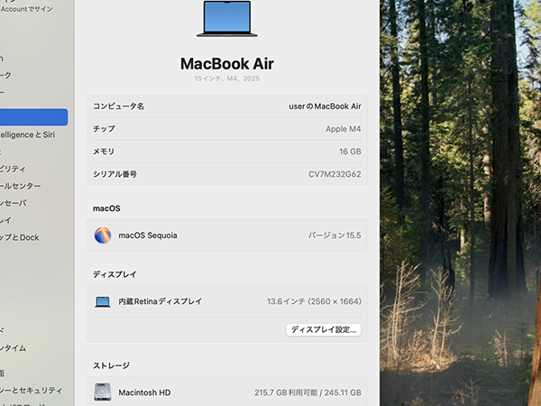Click the 'シリアル番号' label
Screen dimensions: 541x406
pyautogui.click(x=115, y=174)
